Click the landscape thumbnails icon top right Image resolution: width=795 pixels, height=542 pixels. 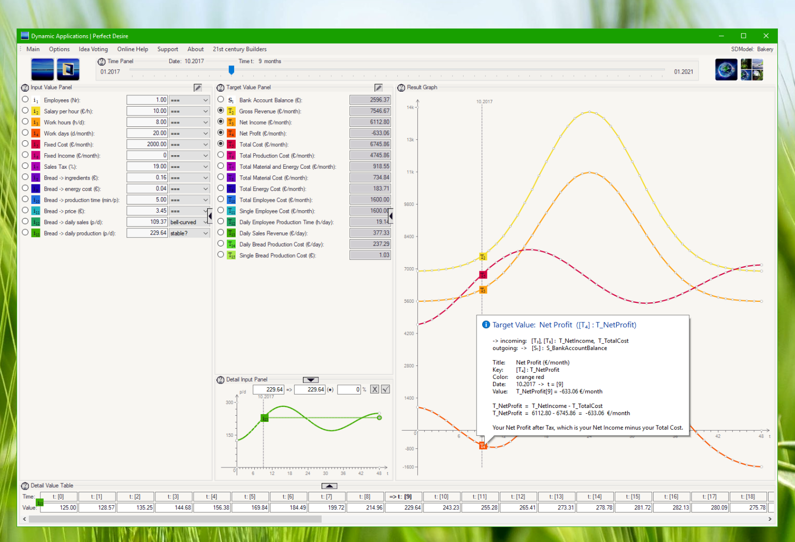click(752, 69)
